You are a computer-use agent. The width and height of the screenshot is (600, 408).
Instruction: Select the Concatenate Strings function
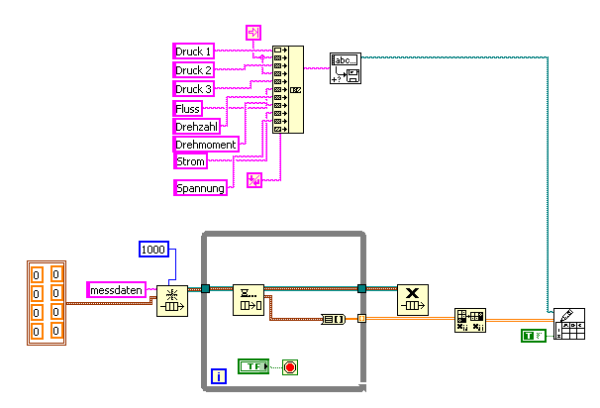click(x=288, y=89)
